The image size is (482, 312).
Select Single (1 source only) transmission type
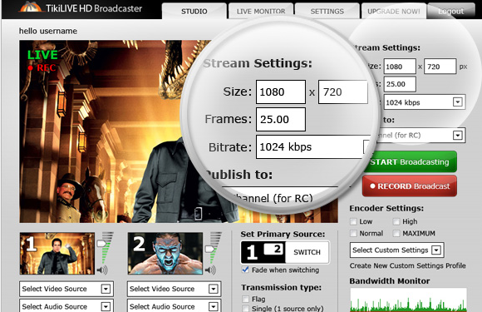(x=245, y=309)
